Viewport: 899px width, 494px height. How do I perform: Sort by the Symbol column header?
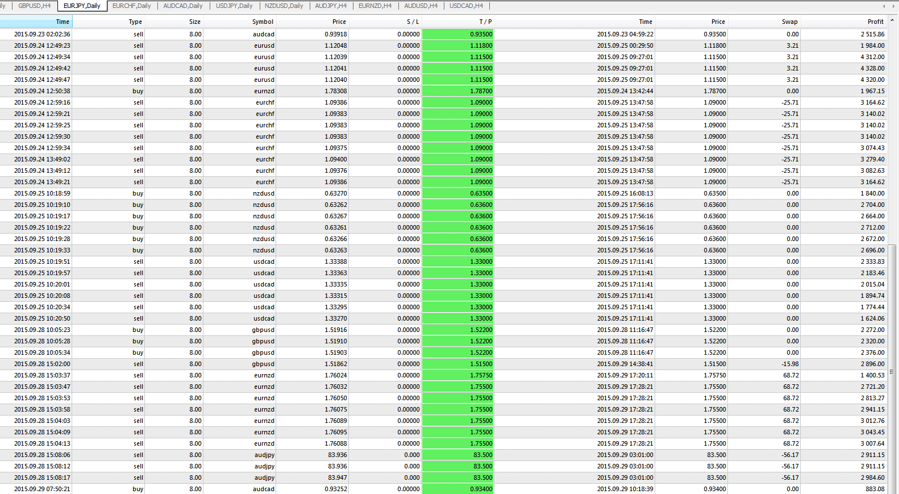[x=239, y=22]
